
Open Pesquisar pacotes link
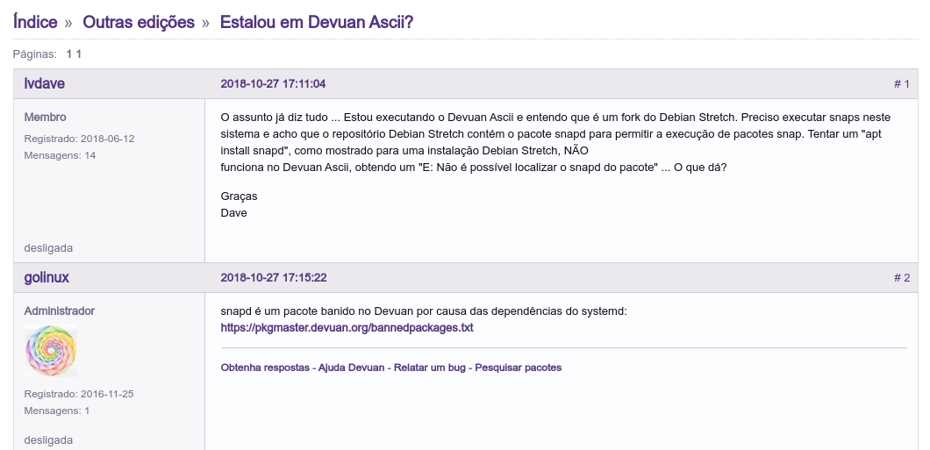[x=518, y=368]
